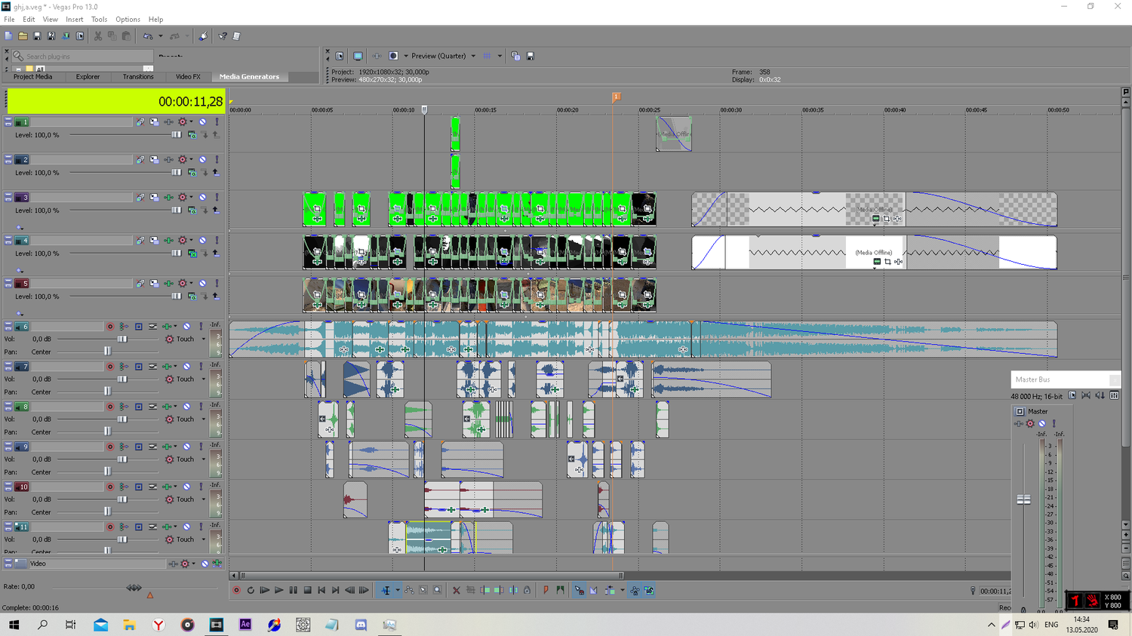Select the Zoom Edit tool

[438, 591]
